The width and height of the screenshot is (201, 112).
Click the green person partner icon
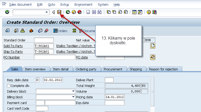23,31
